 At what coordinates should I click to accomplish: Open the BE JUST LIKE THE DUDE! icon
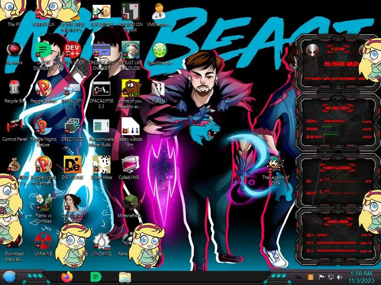pos(130,56)
